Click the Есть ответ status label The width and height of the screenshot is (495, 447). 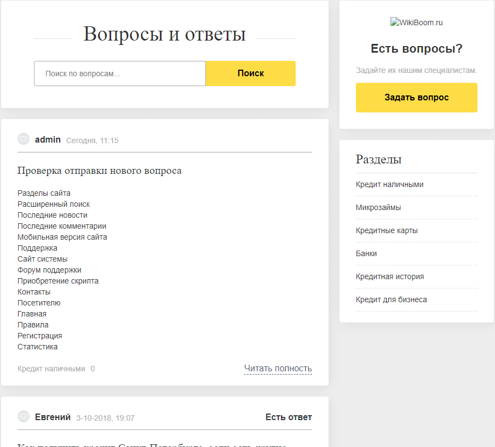[289, 417]
